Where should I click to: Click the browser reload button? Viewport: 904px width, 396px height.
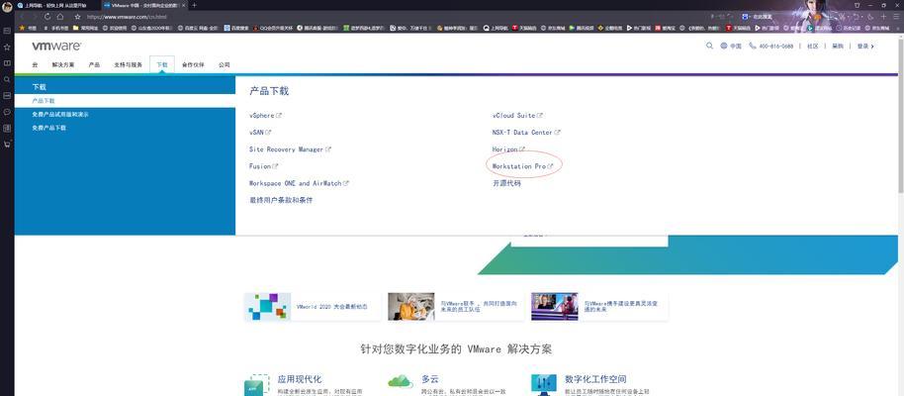pyautogui.click(x=47, y=17)
